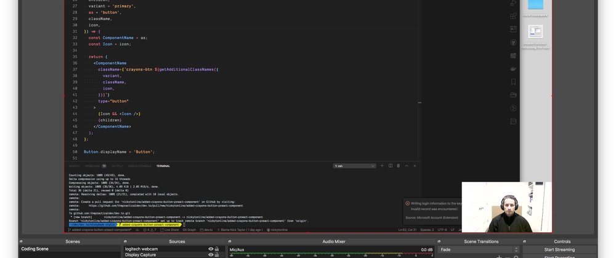
Task: Split the terminal panel
Action: coord(390,166)
